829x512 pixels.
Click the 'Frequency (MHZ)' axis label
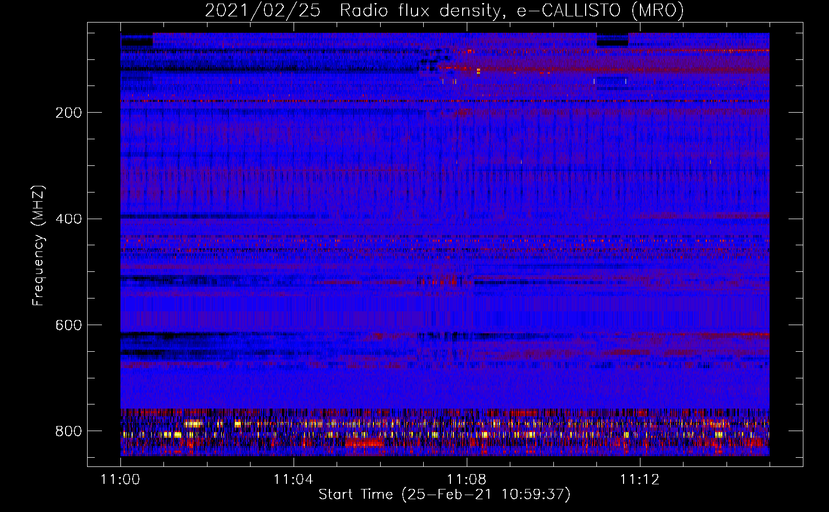click(38, 246)
